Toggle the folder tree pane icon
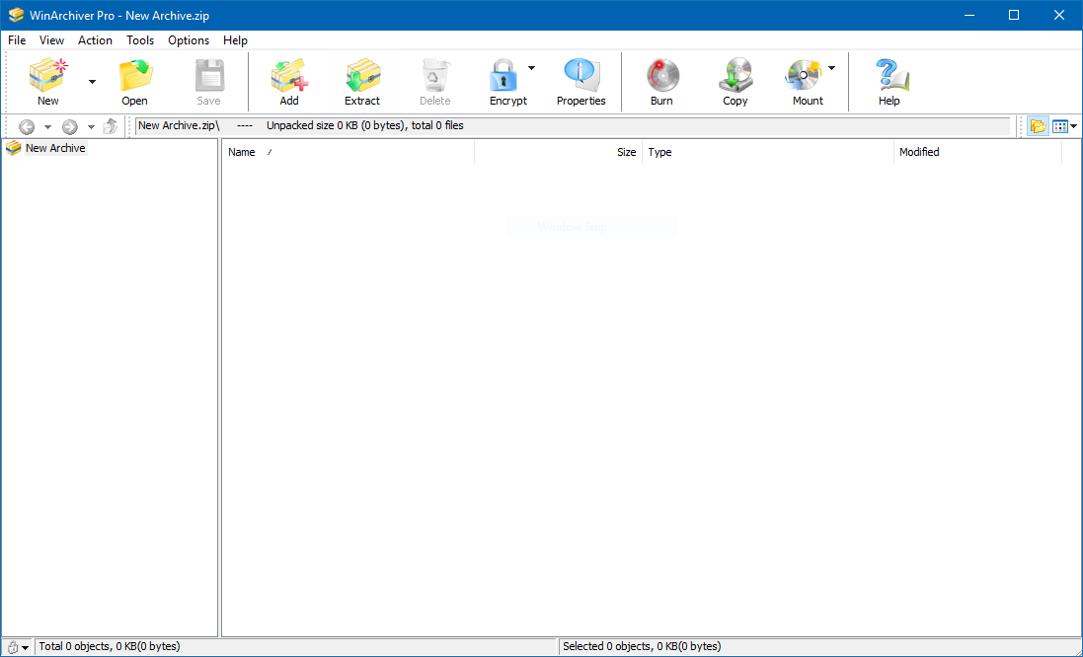Image resolution: width=1083 pixels, height=657 pixels. 1038,126
